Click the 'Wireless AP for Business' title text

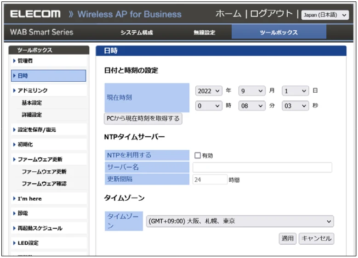130,14
